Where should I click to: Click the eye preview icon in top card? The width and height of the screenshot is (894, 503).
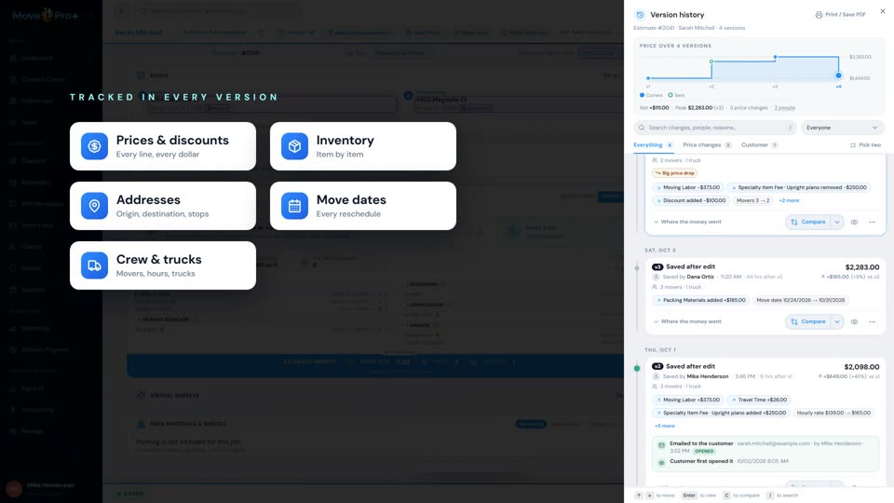tap(854, 222)
